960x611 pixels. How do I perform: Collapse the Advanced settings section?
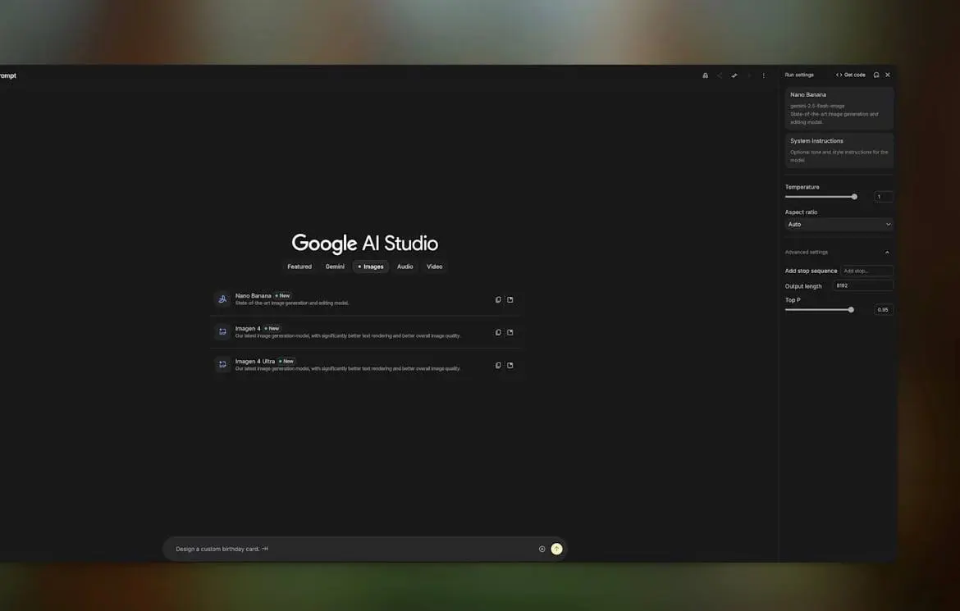point(886,253)
